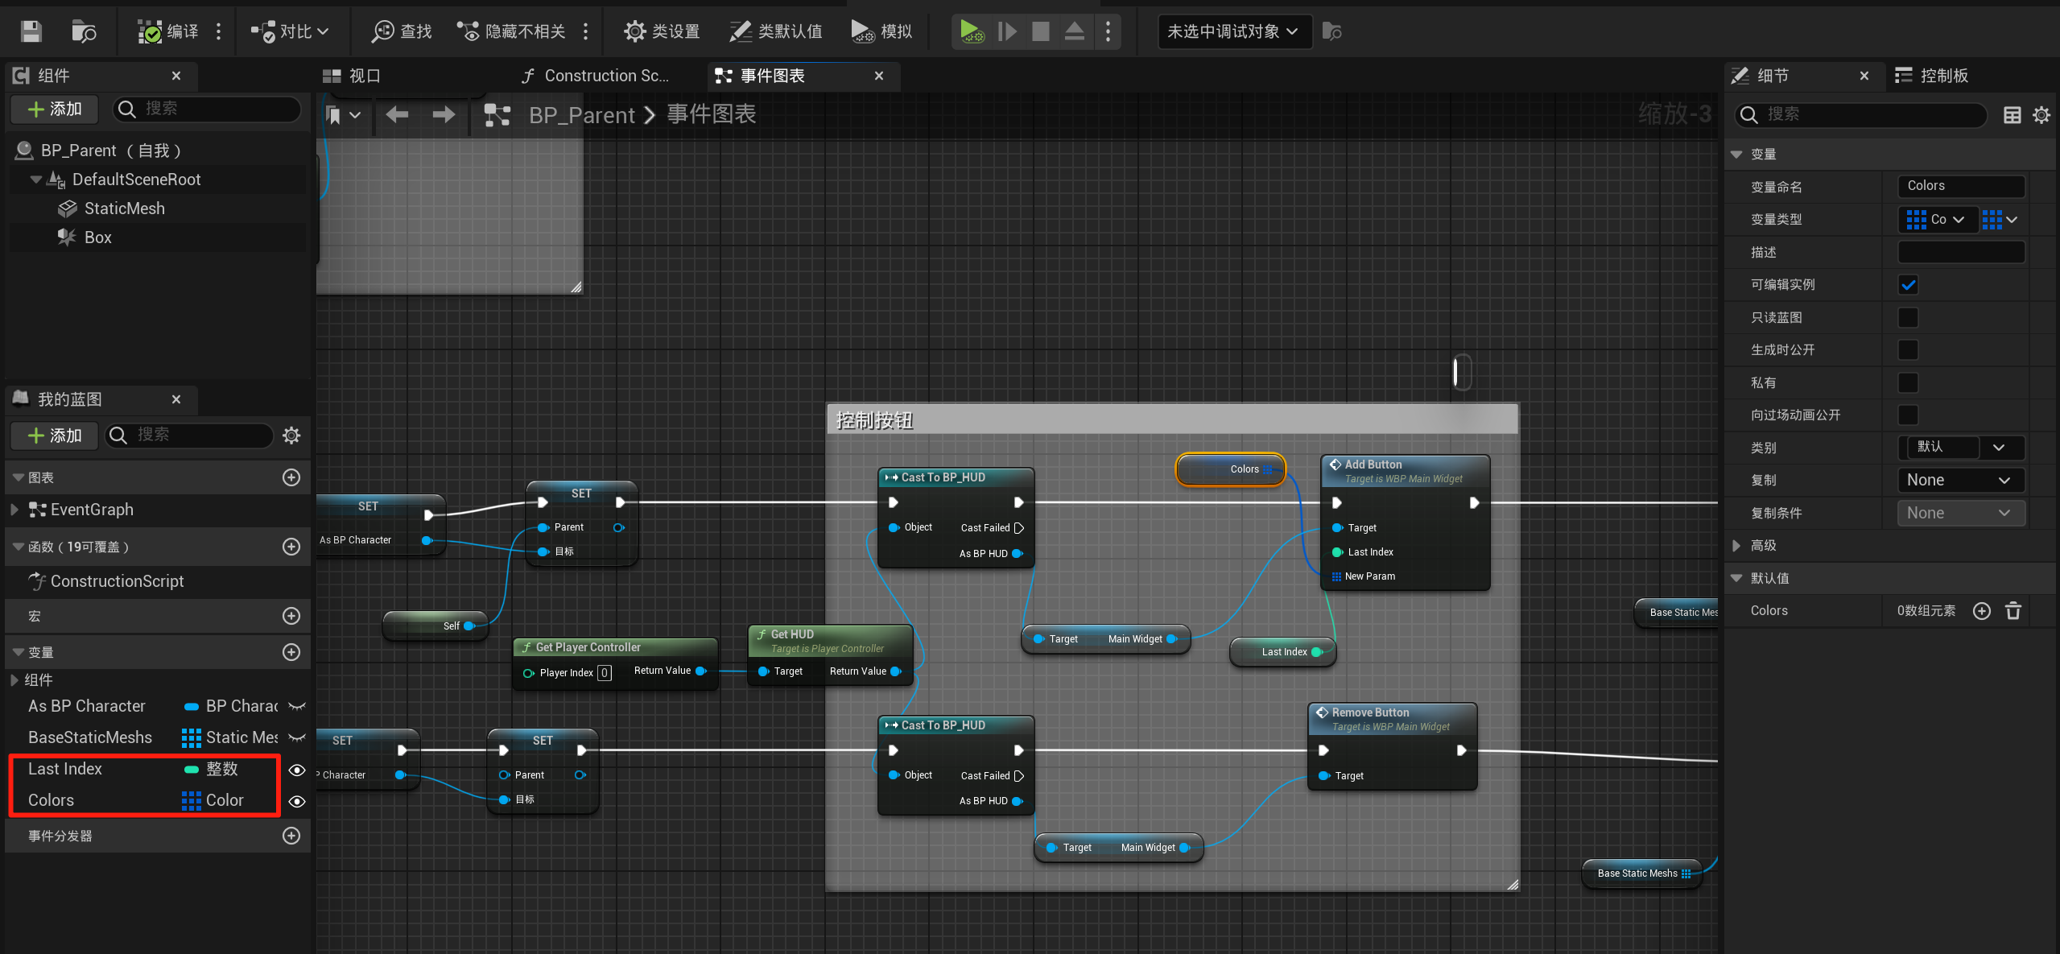Delete Colors array elements with trash icon

tap(2013, 611)
